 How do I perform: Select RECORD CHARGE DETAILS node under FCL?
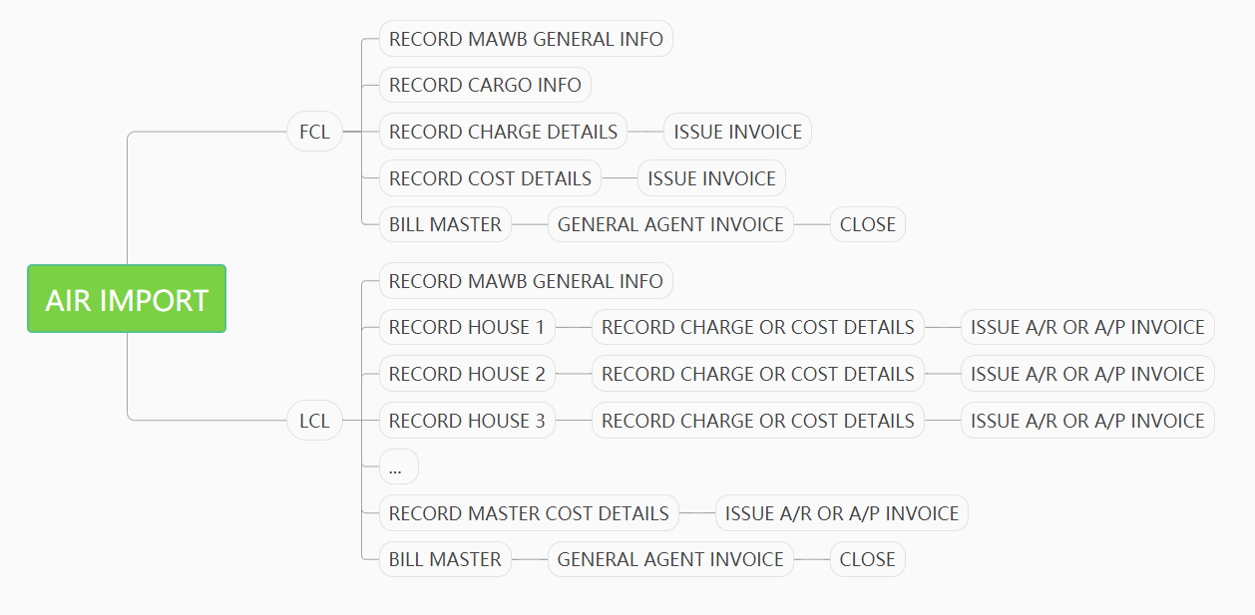click(503, 132)
